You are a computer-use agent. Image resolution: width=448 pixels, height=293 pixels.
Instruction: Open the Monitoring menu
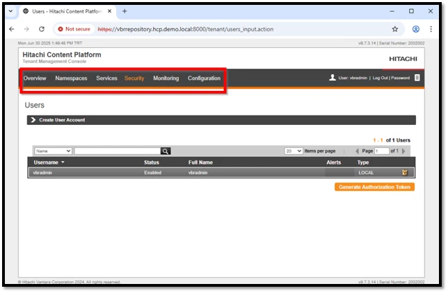[x=166, y=78]
